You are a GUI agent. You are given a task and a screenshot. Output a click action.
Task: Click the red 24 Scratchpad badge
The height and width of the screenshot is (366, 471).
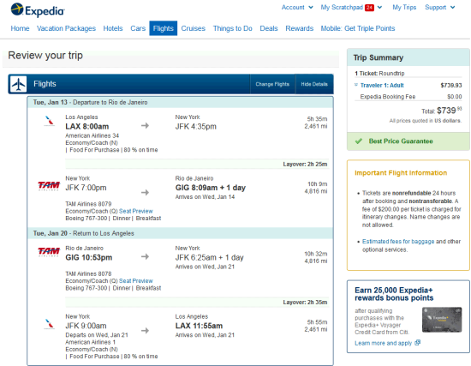(x=369, y=8)
